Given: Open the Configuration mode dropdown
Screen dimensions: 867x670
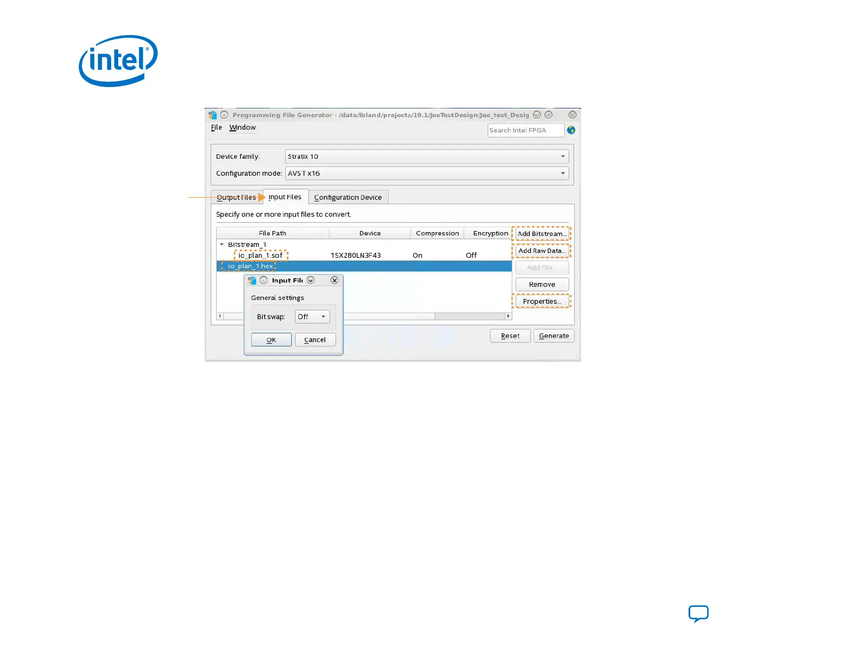Looking at the screenshot, I should (427, 174).
